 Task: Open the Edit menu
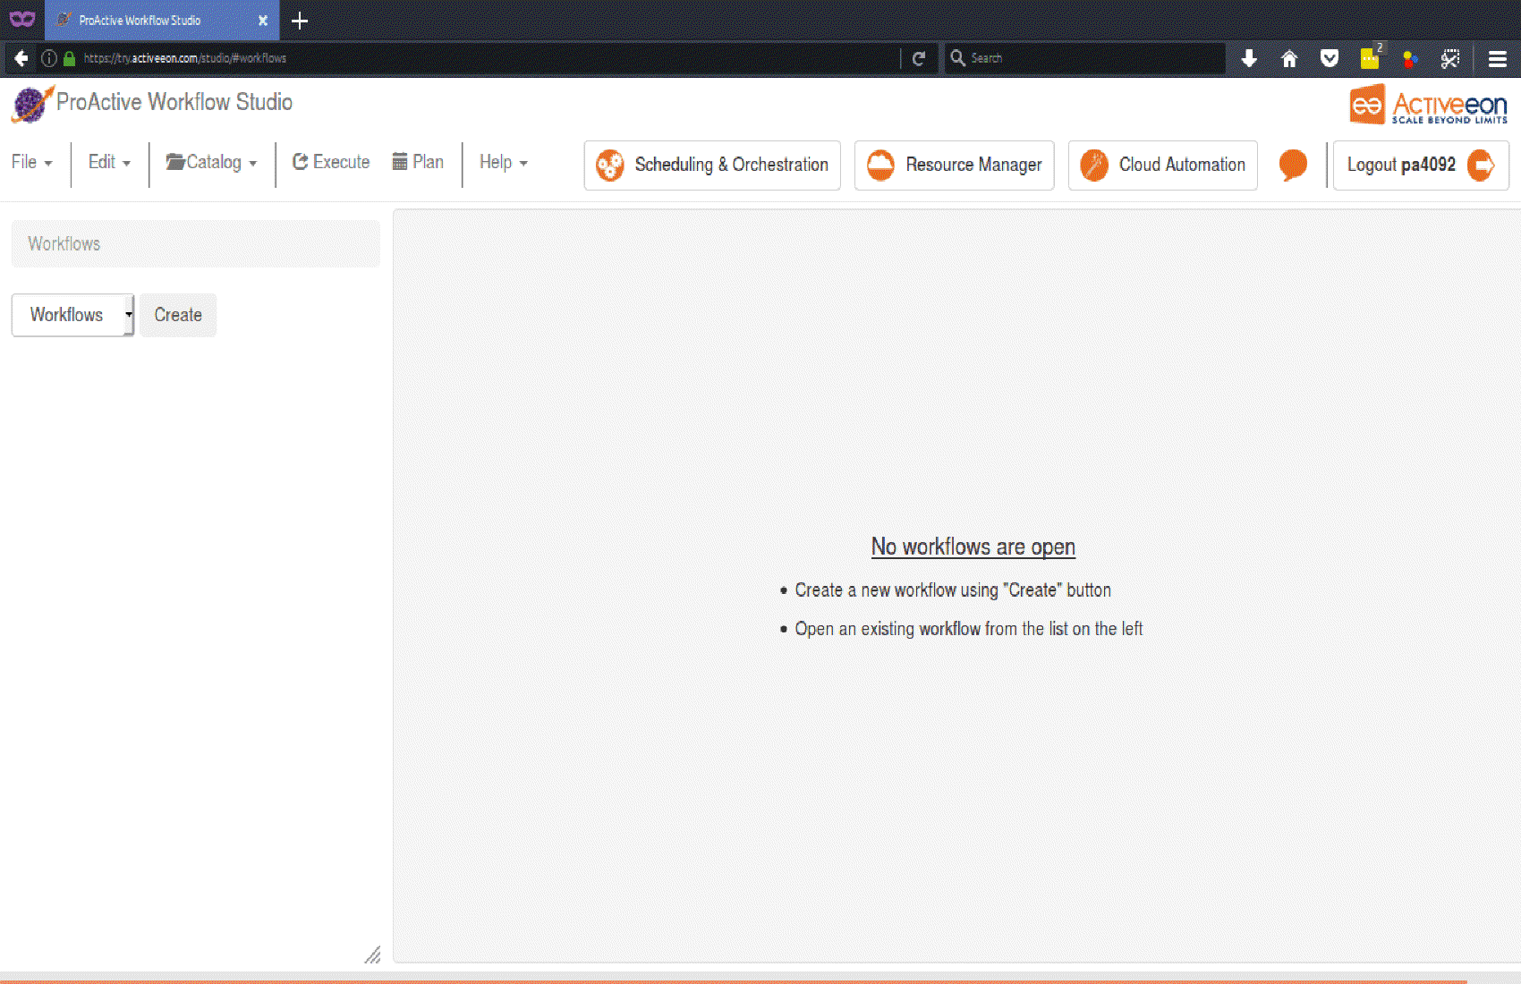[109, 162]
